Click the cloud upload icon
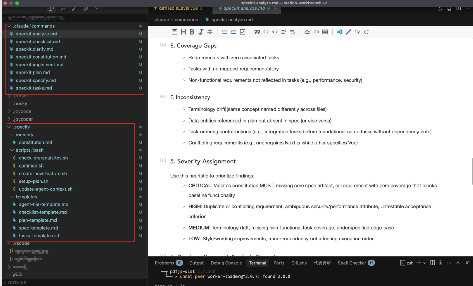The height and width of the screenshot is (286, 473). (x=307, y=32)
